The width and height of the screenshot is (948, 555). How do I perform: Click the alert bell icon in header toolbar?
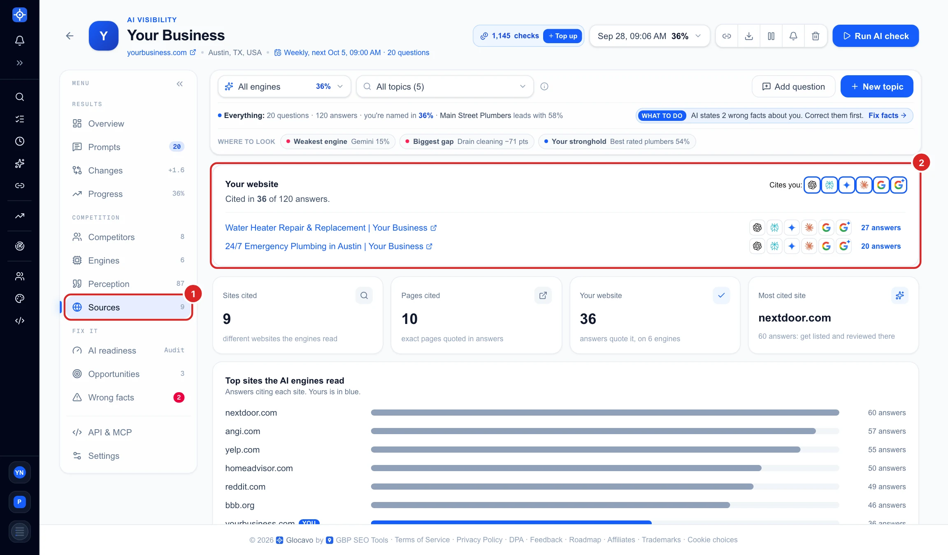[x=793, y=36]
